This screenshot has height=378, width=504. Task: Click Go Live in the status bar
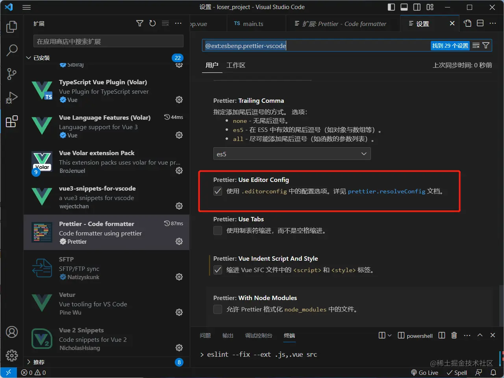[424, 372]
